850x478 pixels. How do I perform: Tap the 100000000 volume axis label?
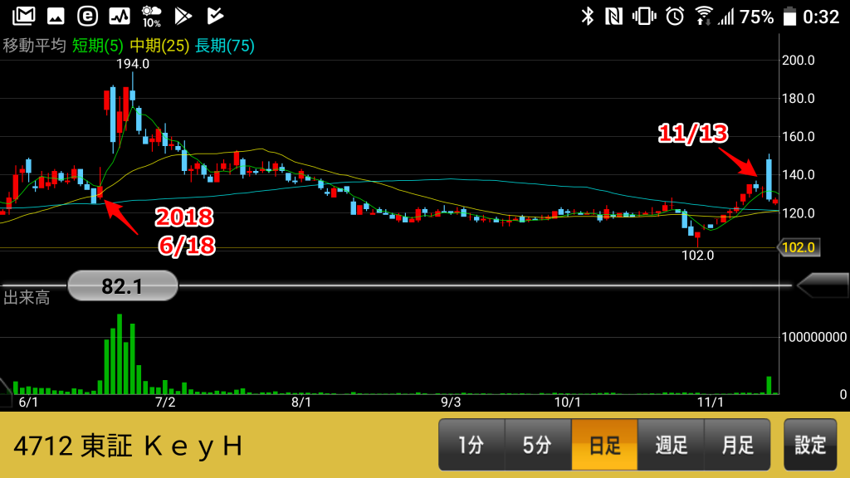[x=813, y=337]
